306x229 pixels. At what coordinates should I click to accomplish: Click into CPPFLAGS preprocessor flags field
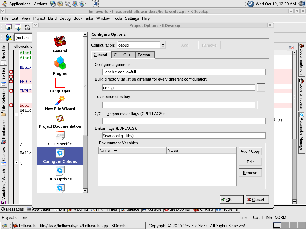184,121
